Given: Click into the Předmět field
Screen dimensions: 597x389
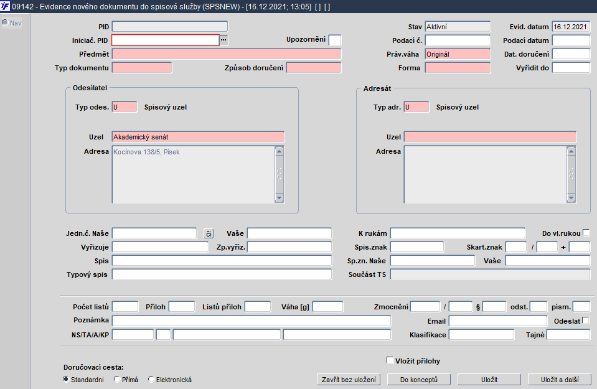Looking at the screenshot, I should click(x=227, y=54).
